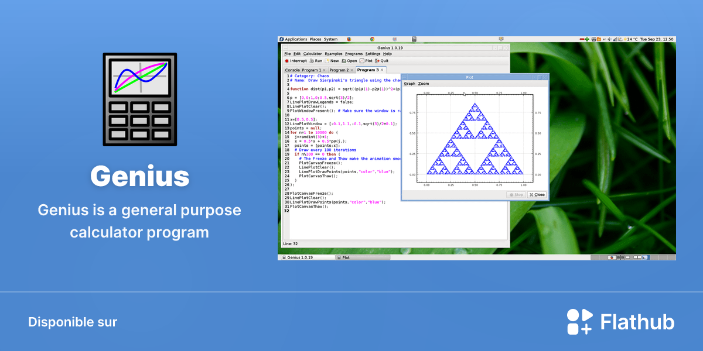
Task: Open the volume control in the system tray
Action: tap(609, 39)
